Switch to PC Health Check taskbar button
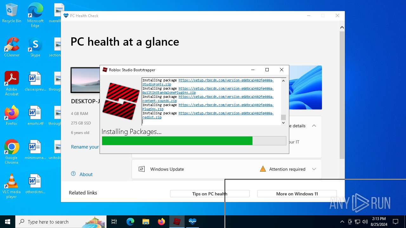The width and height of the screenshot is (406, 228). pyautogui.click(x=193, y=222)
